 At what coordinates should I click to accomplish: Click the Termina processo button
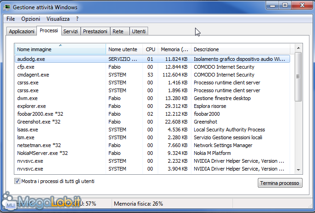click(x=280, y=183)
